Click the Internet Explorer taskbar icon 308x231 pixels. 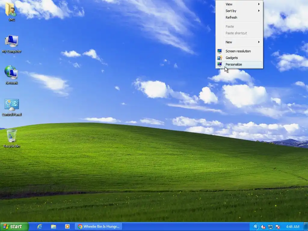40,226
